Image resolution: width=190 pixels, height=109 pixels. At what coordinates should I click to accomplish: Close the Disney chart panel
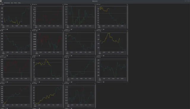pyautogui.click(x=127, y=31)
